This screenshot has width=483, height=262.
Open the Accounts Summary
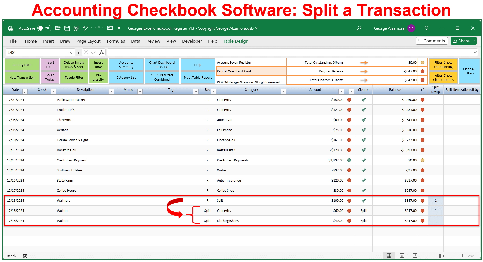[126, 64]
